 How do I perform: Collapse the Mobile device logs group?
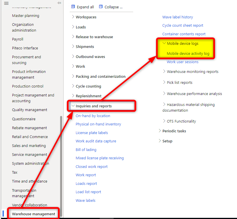164,44
